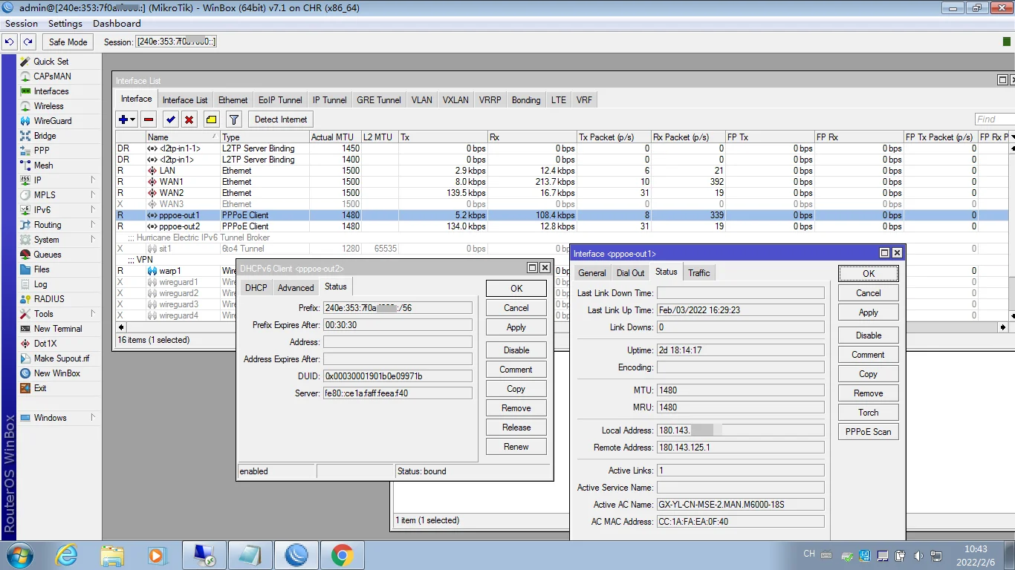Toggle the Safe Mode button
The width and height of the screenshot is (1015, 570).
68,42
